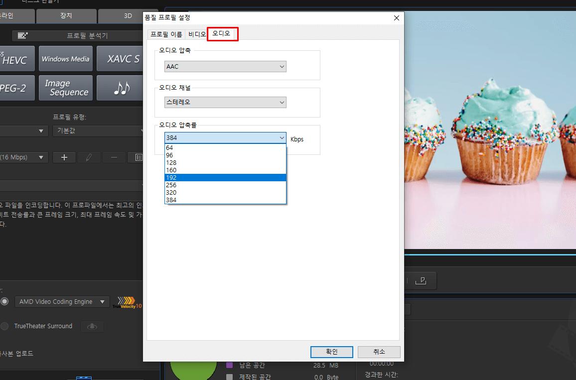Viewport: 576px width, 380px height.
Task: Enable the AMD Video Coding Engine radio button
Action: pyautogui.click(x=4, y=301)
